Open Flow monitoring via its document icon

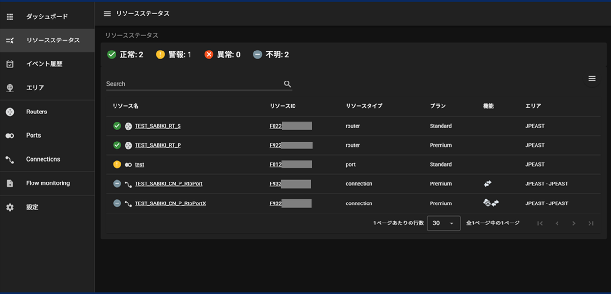pos(10,183)
